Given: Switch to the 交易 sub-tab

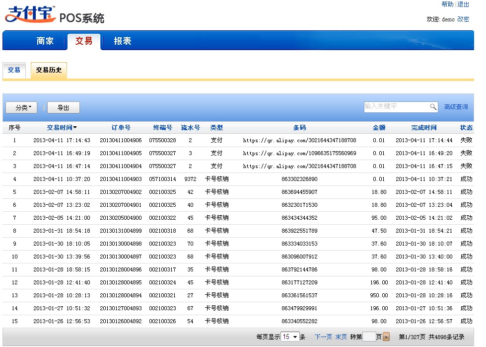Looking at the screenshot, I should click(x=14, y=70).
